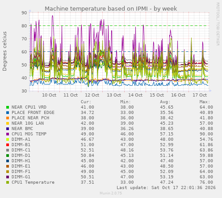Click the '10 Oct' x-axis date label
The height and width of the screenshot is (198, 222).
tap(49, 95)
